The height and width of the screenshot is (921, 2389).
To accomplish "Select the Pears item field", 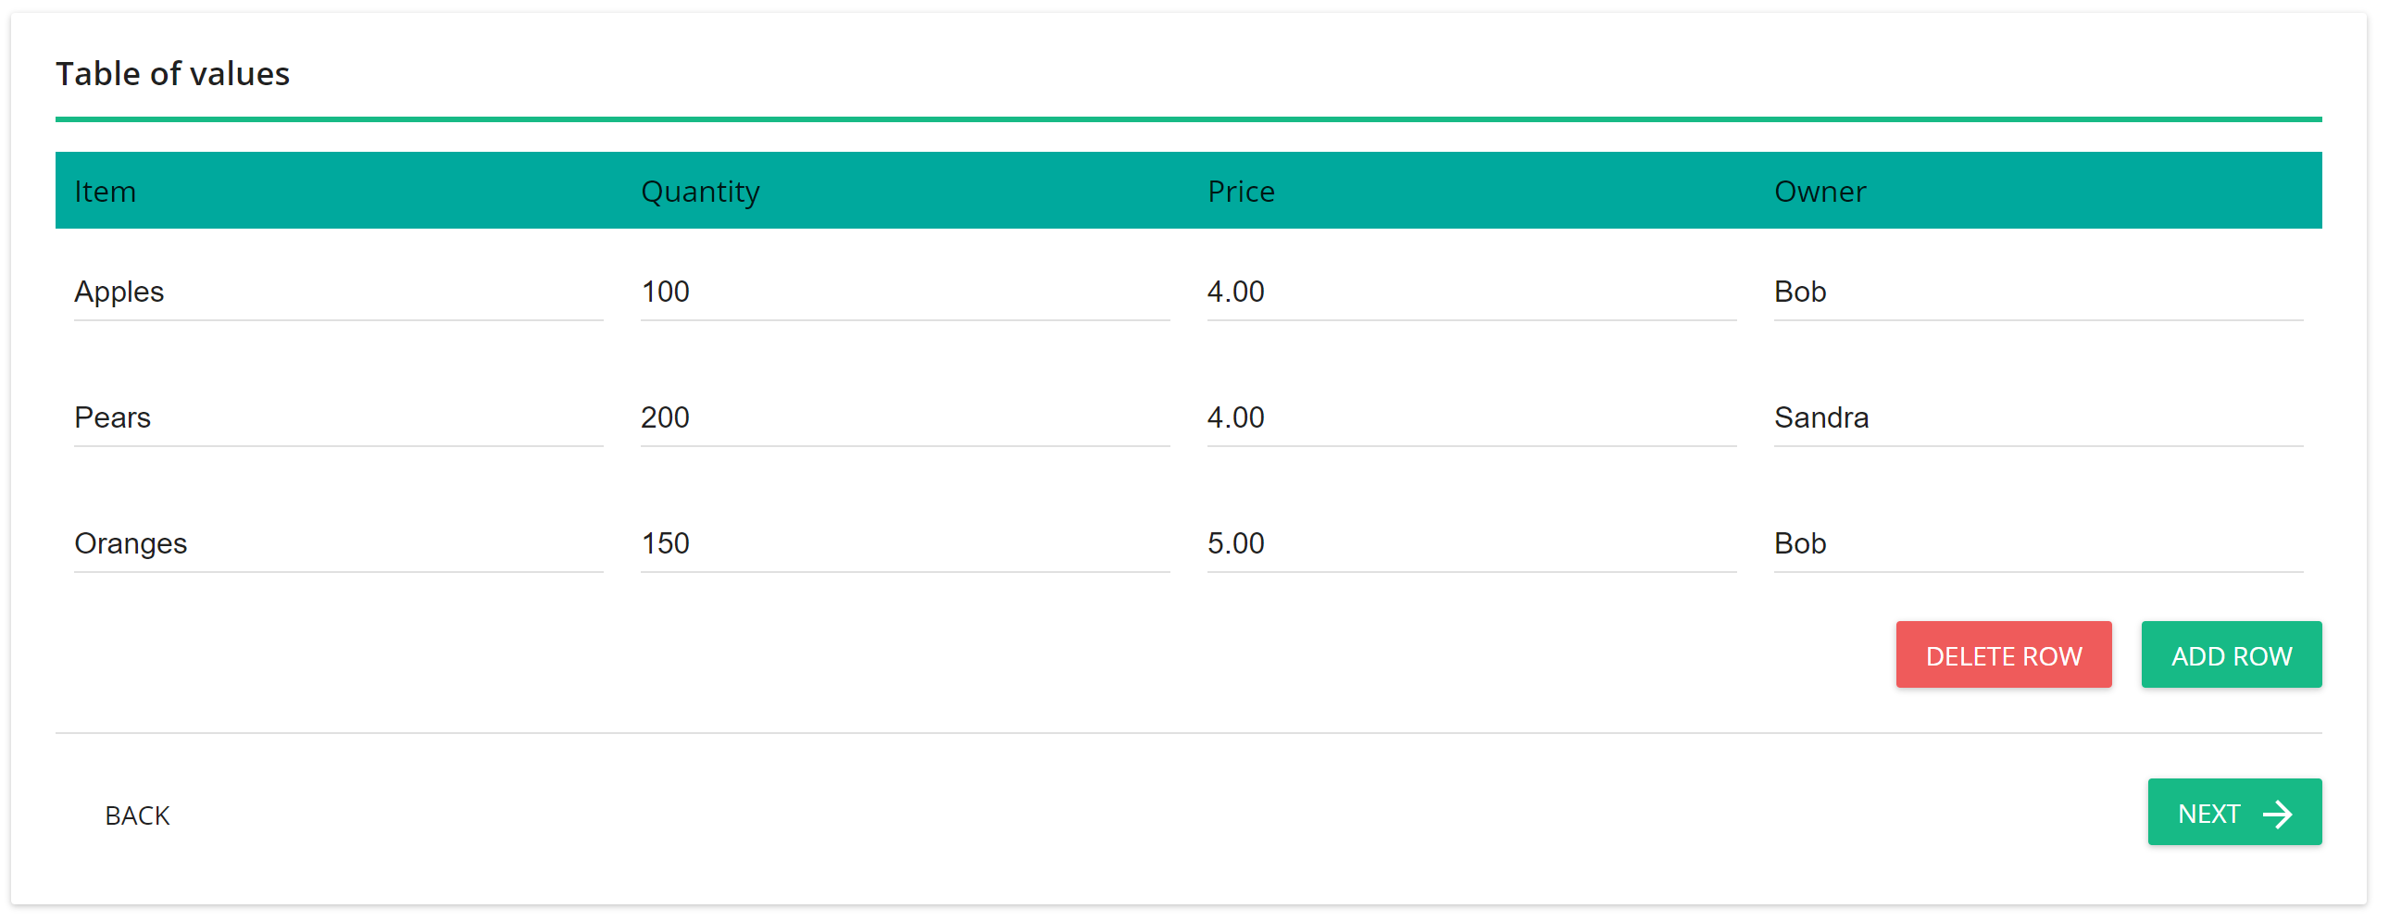I will (x=339, y=418).
